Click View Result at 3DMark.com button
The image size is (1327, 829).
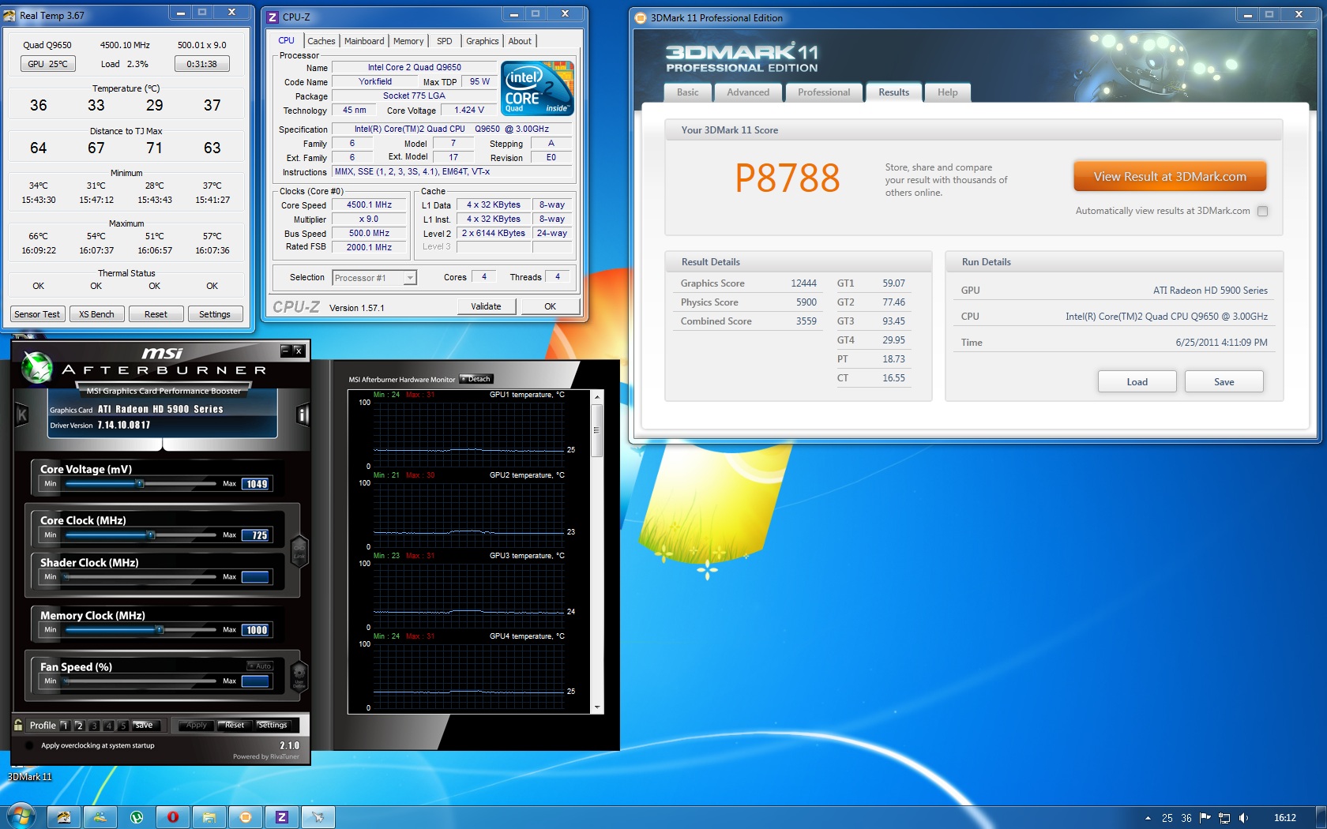point(1170,177)
